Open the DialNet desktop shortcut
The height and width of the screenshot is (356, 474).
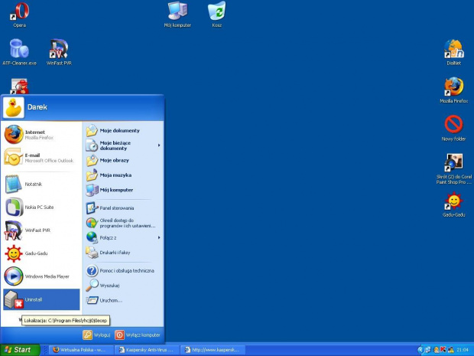[454, 52]
